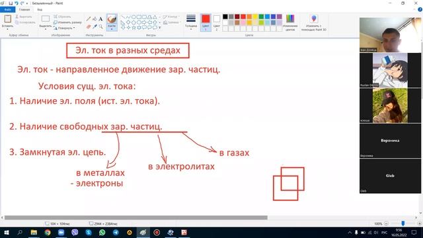Select Color 1 (Цвет 1) swatch
423x238 pixels.
[x=206, y=22]
